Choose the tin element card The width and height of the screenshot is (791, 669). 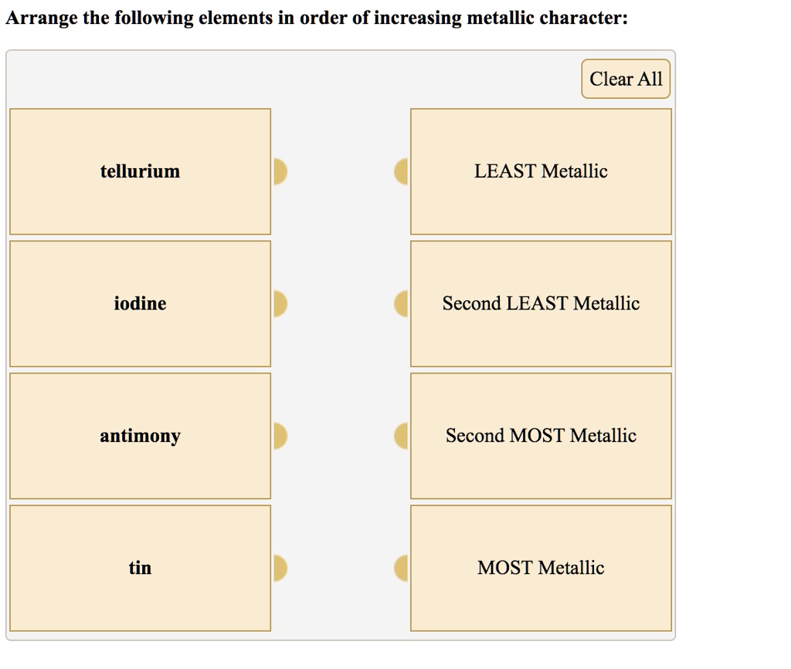(140, 568)
